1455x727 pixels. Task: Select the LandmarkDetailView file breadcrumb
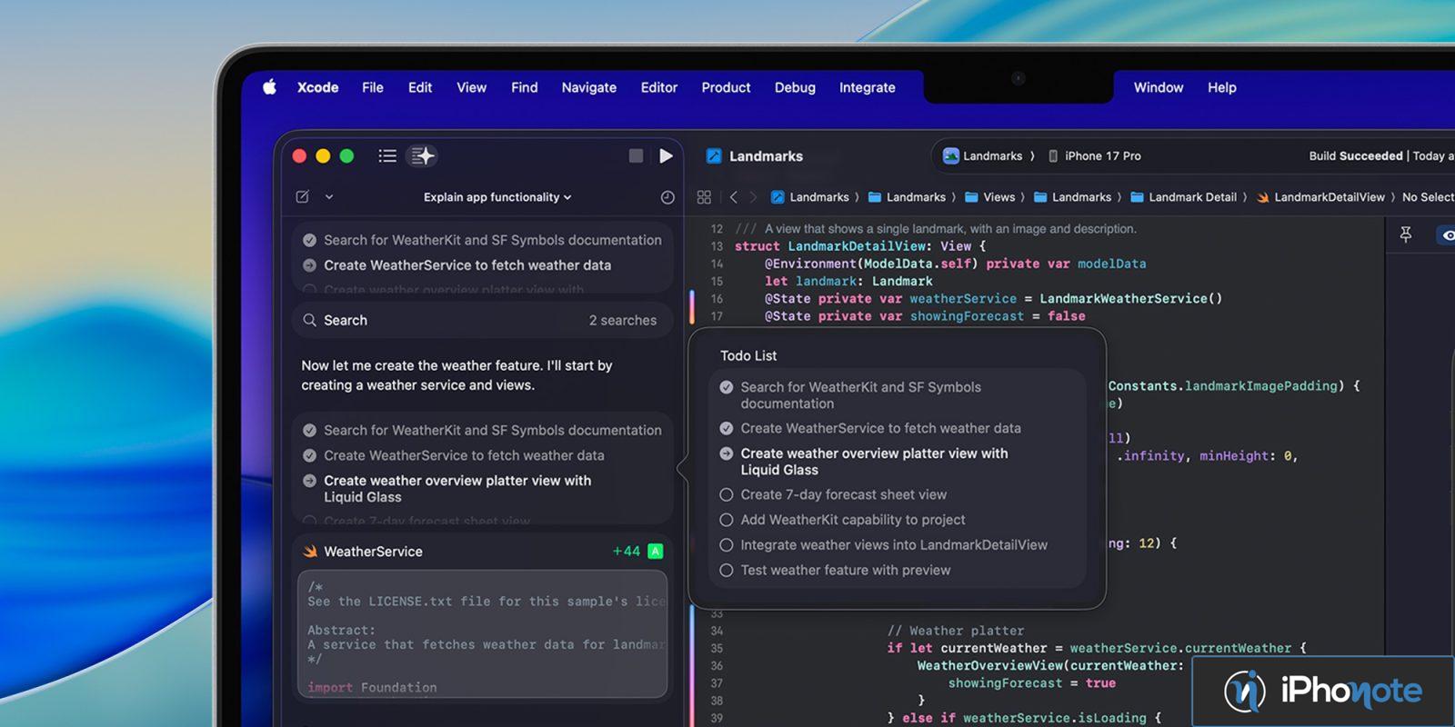tap(1320, 197)
